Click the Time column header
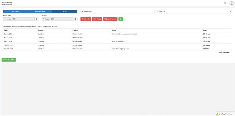This screenshot has height=116, width=235. coord(205,30)
